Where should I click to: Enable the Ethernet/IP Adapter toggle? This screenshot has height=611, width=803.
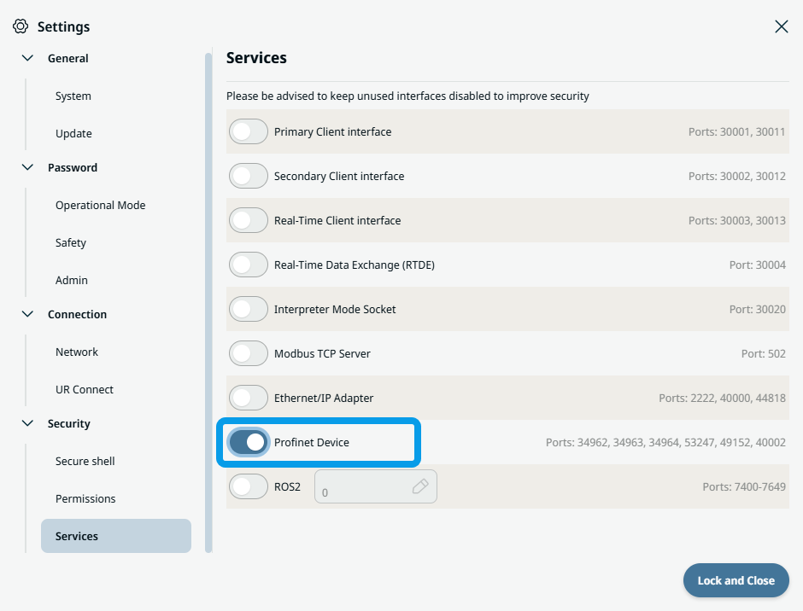pyautogui.click(x=249, y=398)
